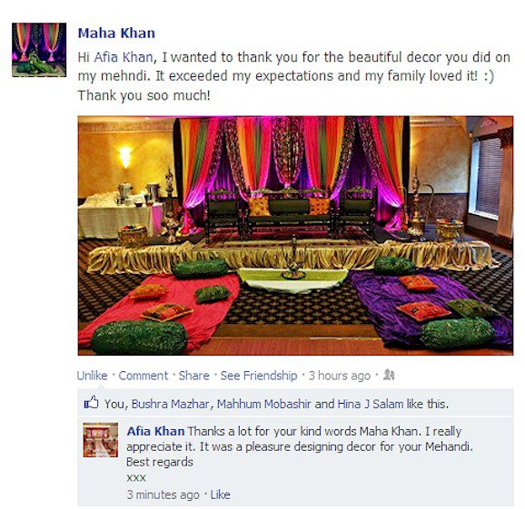The height and width of the screenshot is (509, 525).
Task: Open the mehndi decor photo
Action: [295, 235]
